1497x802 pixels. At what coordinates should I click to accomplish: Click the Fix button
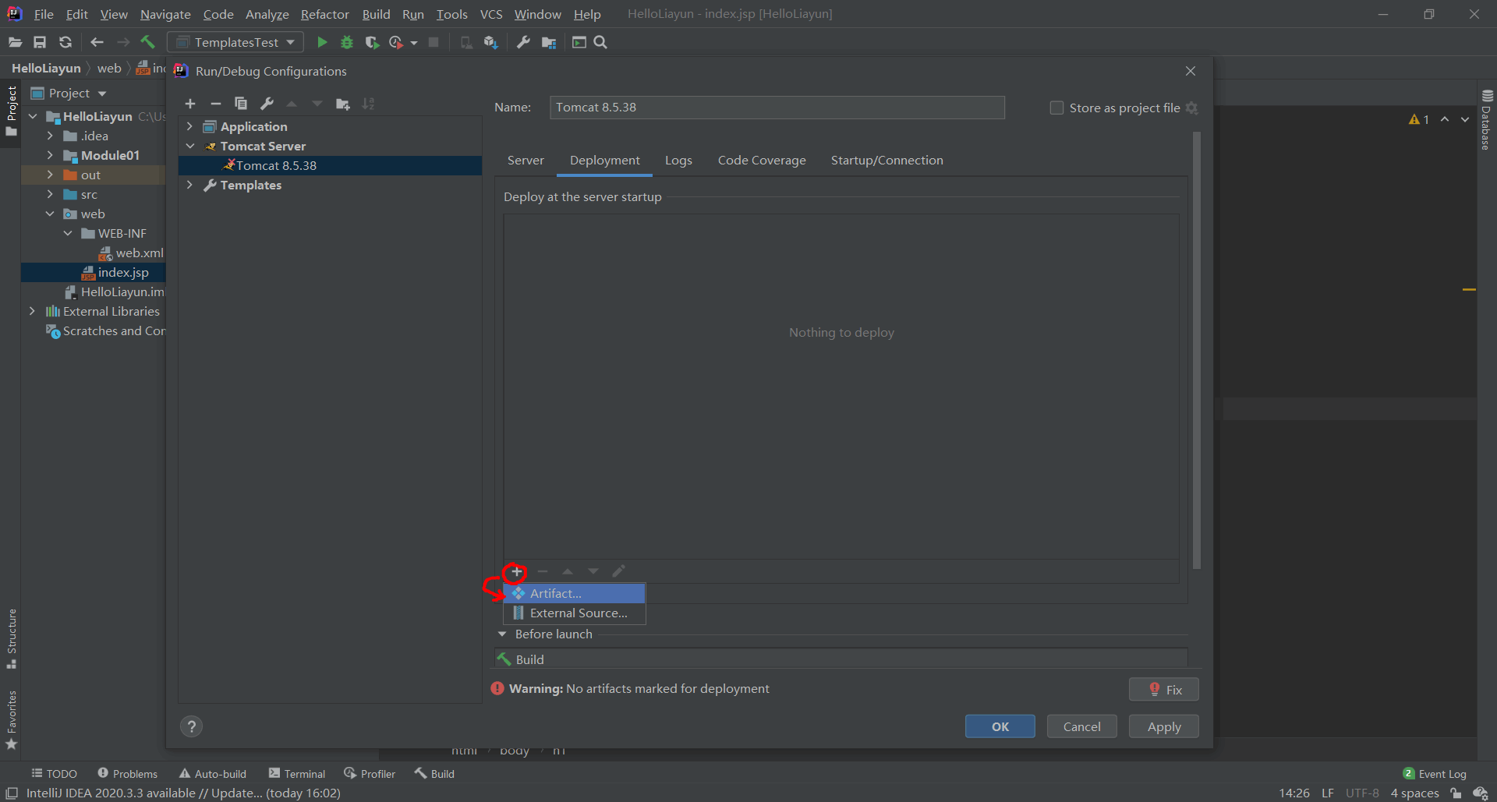(x=1163, y=689)
